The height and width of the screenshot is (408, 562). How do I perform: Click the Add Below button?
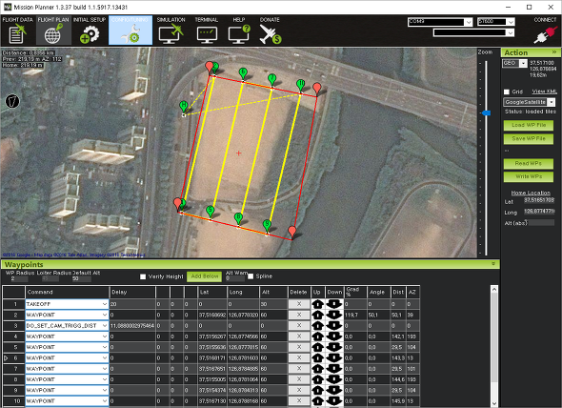pos(204,276)
